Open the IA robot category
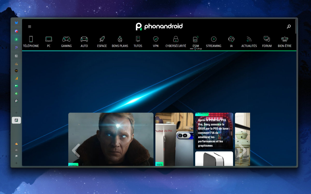 (231, 42)
